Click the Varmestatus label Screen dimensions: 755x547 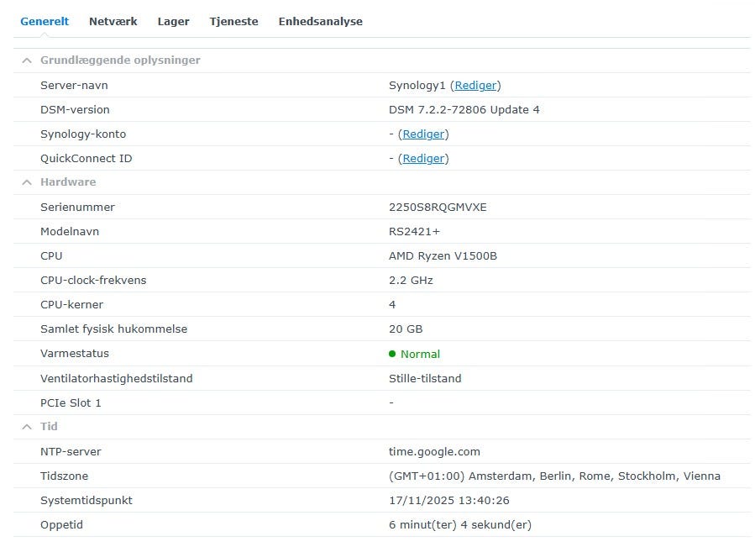coord(75,354)
